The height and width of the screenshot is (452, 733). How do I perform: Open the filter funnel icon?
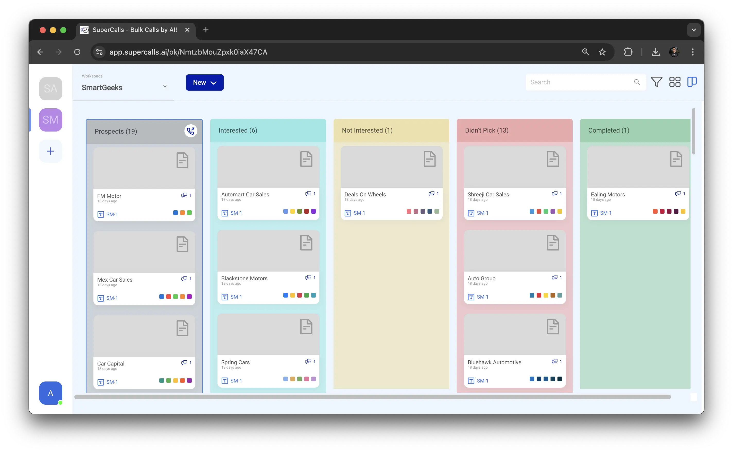656,82
